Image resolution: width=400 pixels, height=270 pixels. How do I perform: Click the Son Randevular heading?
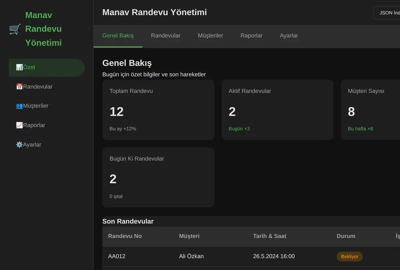[128, 221]
